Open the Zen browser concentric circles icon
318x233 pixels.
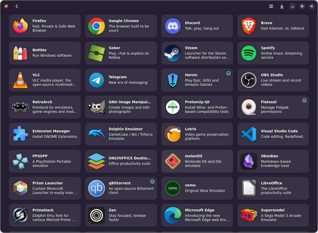[x=97, y=215]
